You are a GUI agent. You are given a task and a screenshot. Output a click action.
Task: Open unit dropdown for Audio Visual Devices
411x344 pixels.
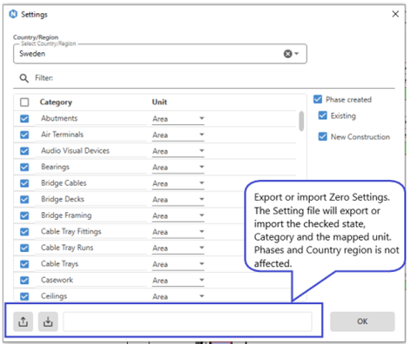pyautogui.click(x=202, y=151)
